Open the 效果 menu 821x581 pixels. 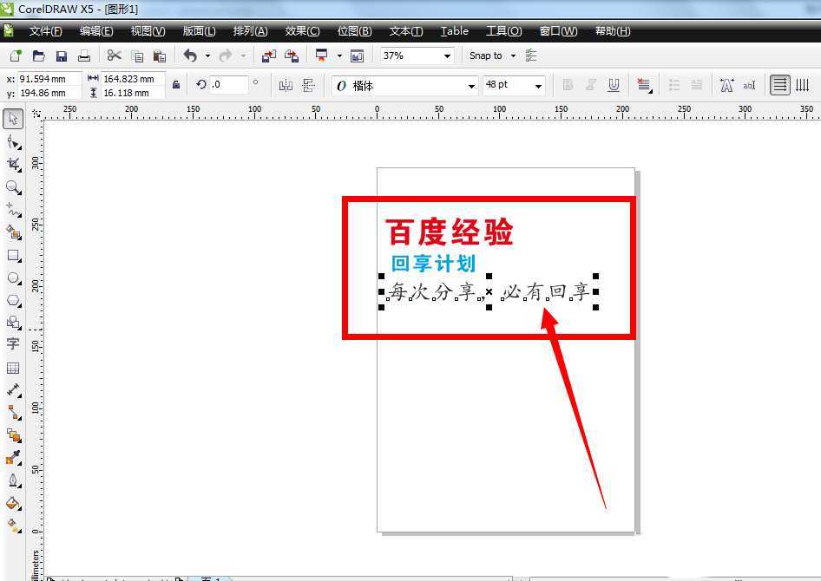pyautogui.click(x=301, y=30)
